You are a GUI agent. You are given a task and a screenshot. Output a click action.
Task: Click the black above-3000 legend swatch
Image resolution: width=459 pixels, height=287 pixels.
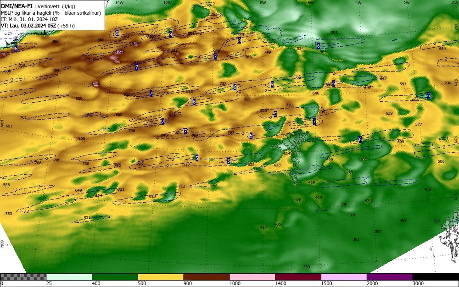click(435, 277)
